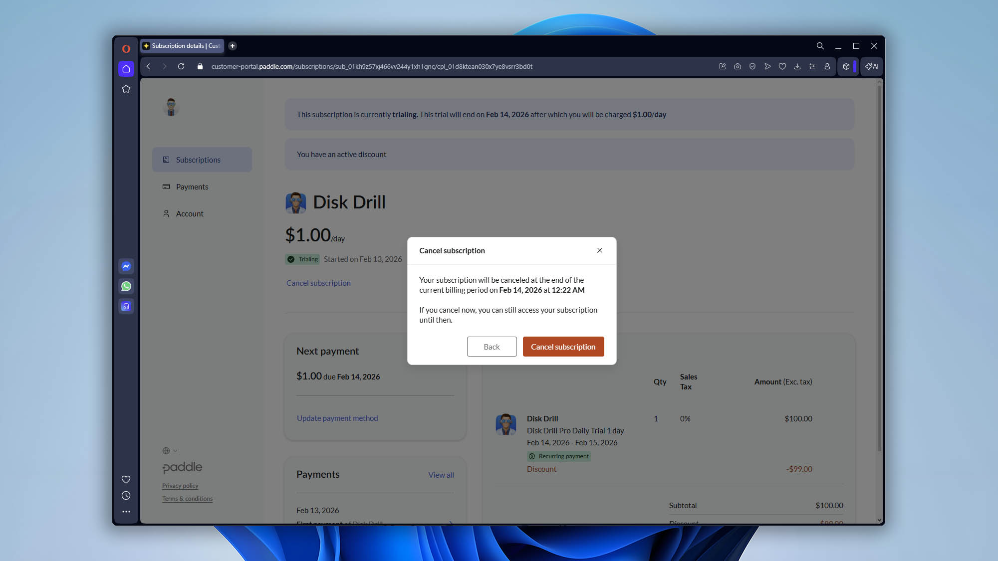
Task: Open browser history via the clock icon
Action: click(x=126, y=496)
